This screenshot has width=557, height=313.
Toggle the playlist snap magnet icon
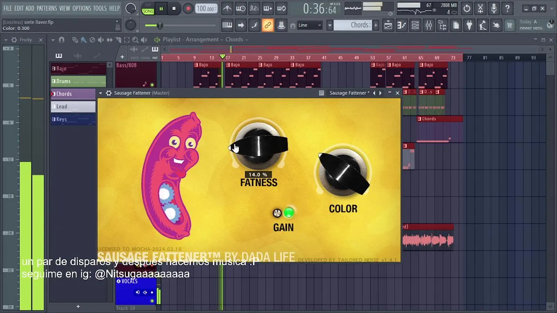click(61, 40)
